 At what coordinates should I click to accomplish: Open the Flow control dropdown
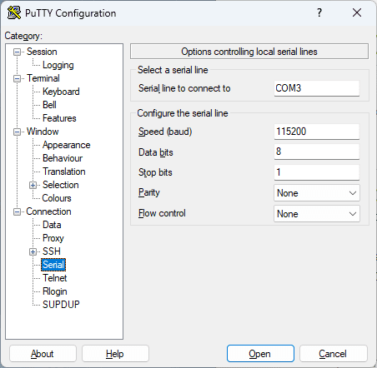point(317,214)
